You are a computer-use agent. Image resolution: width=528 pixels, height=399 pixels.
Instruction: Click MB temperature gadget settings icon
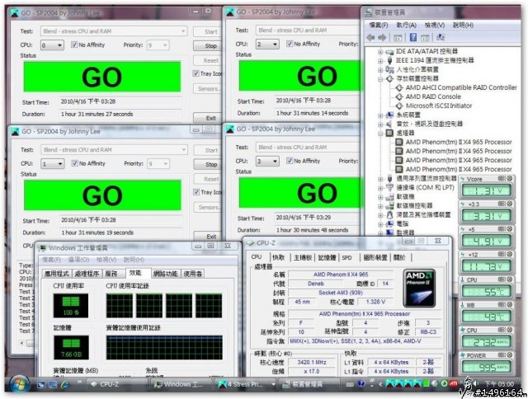(x=502, y=304)
